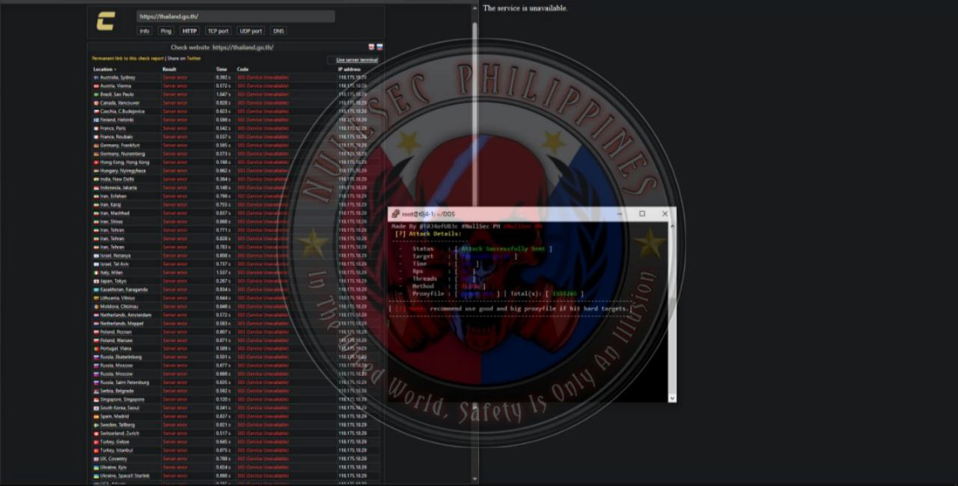Maximize the root DDoS terminal window
958x486 pixels.
(x=642, y=213)
